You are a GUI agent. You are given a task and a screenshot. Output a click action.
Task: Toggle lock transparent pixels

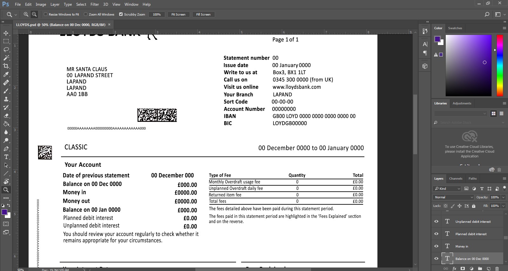coord(445,206)
